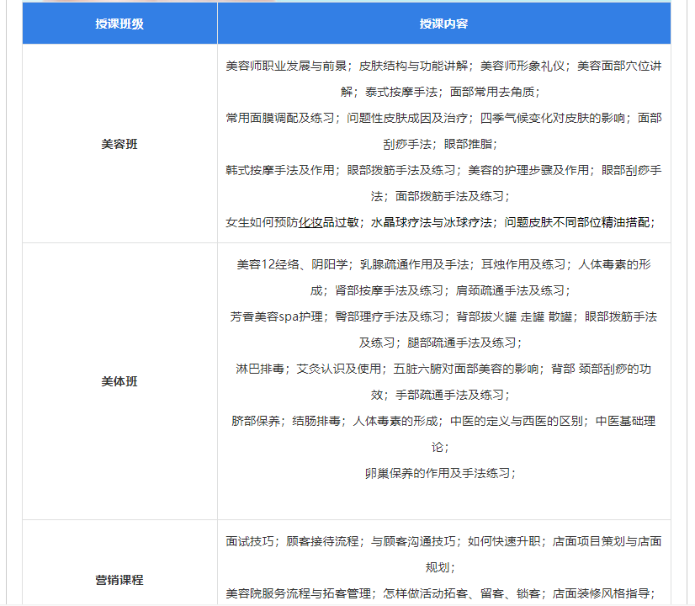This screenshot has height=606, width=695.
Task: Click the line 卵巢保养的作用及手法练习
Action: tap(440, 474)
